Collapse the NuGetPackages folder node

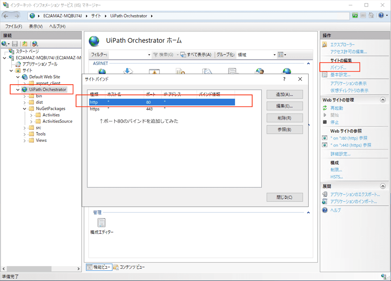click(24, 109)
